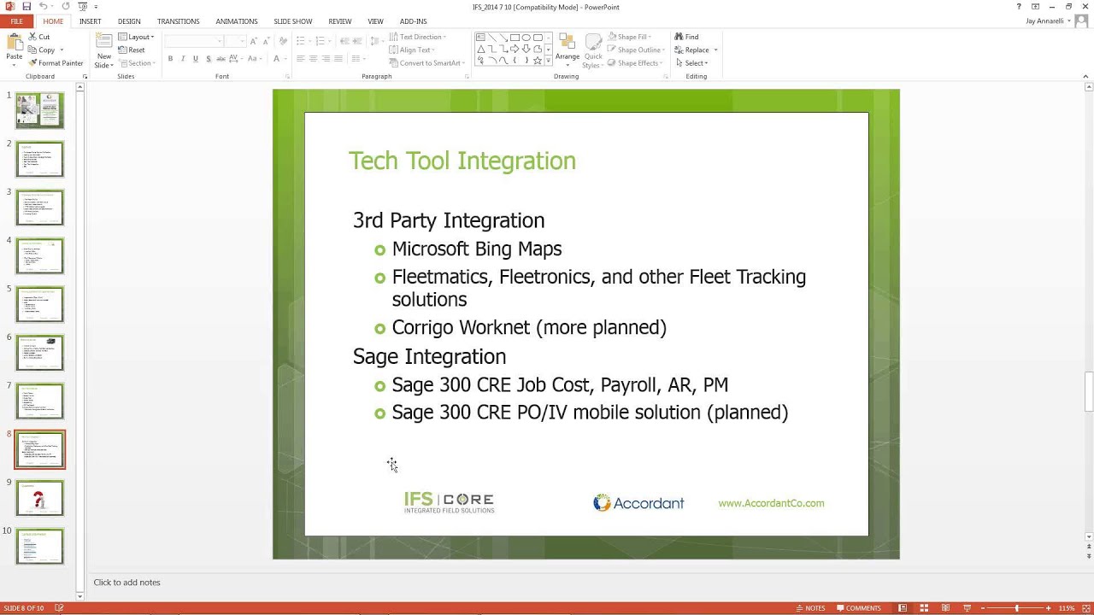This screenshot has width=1094, height=615.
Task: Select the star shape in shapes gallery
Action: (x=538, y=61)
